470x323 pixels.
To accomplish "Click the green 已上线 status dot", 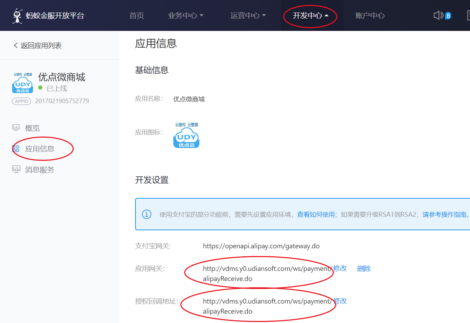I will 40,88.
